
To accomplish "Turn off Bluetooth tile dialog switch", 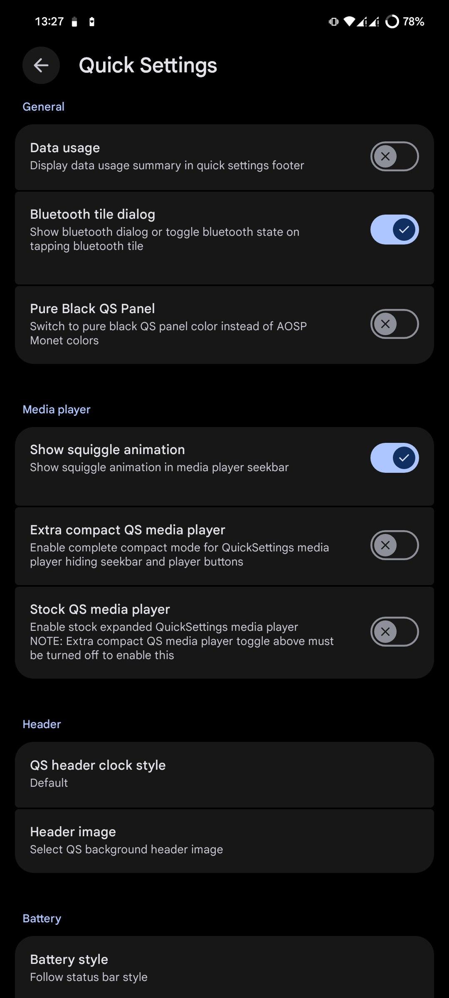I will (x=394, y=230).
